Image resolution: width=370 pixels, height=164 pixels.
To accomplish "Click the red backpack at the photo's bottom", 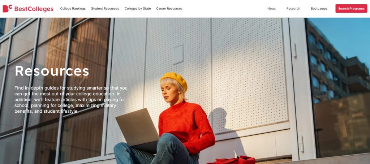I will pyautogui.click(x=232, y=160).
